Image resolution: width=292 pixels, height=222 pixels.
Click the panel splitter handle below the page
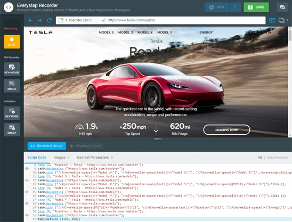click(158, 139)
